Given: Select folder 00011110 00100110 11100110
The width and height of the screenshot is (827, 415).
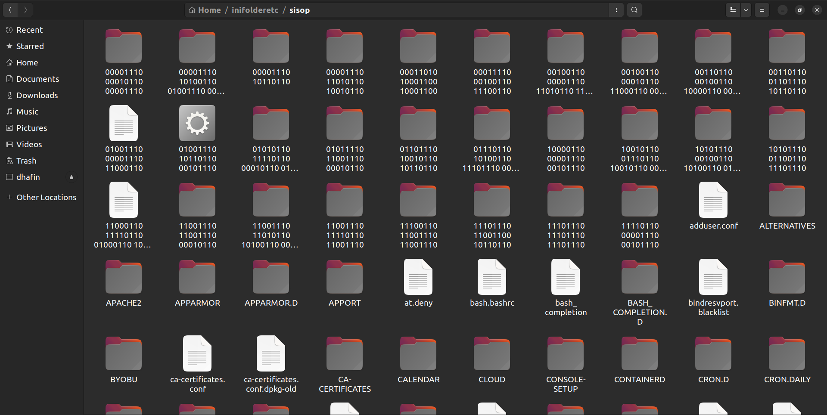Looking at the screenshot, I should 492,62.
